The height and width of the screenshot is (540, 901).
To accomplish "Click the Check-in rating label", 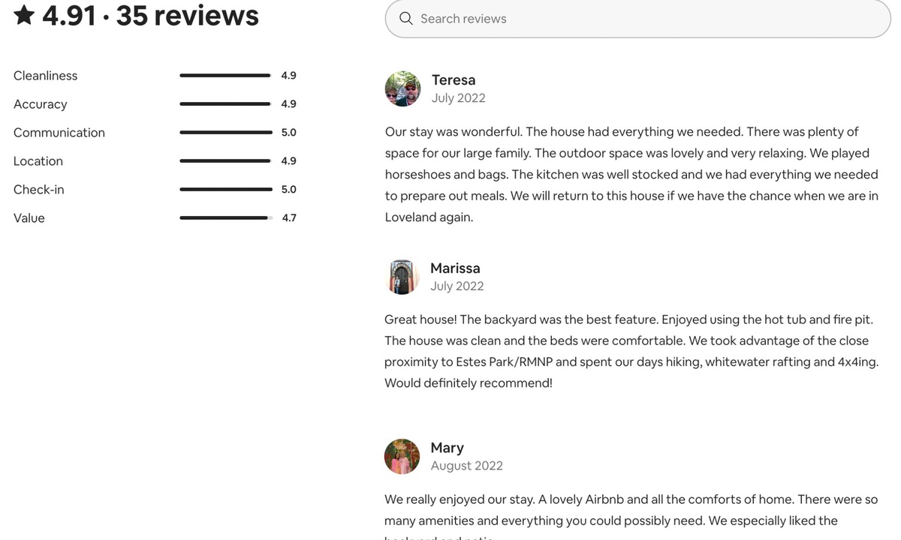I will 39,190.
